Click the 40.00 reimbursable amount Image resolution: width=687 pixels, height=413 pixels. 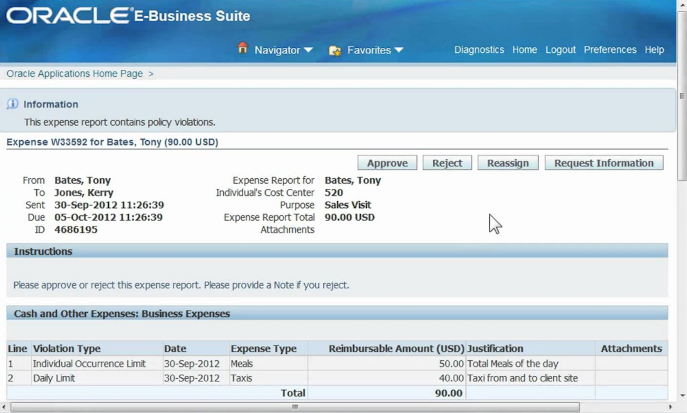click(x=451, y=378)
